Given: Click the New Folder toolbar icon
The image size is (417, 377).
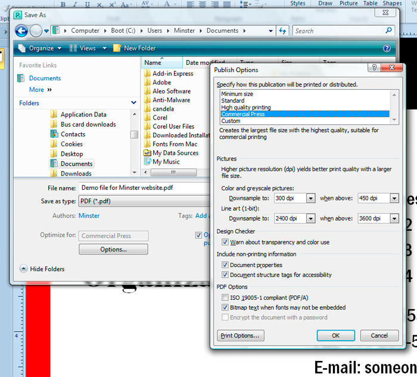Looking at the screenshot, I should click(117, 48).
